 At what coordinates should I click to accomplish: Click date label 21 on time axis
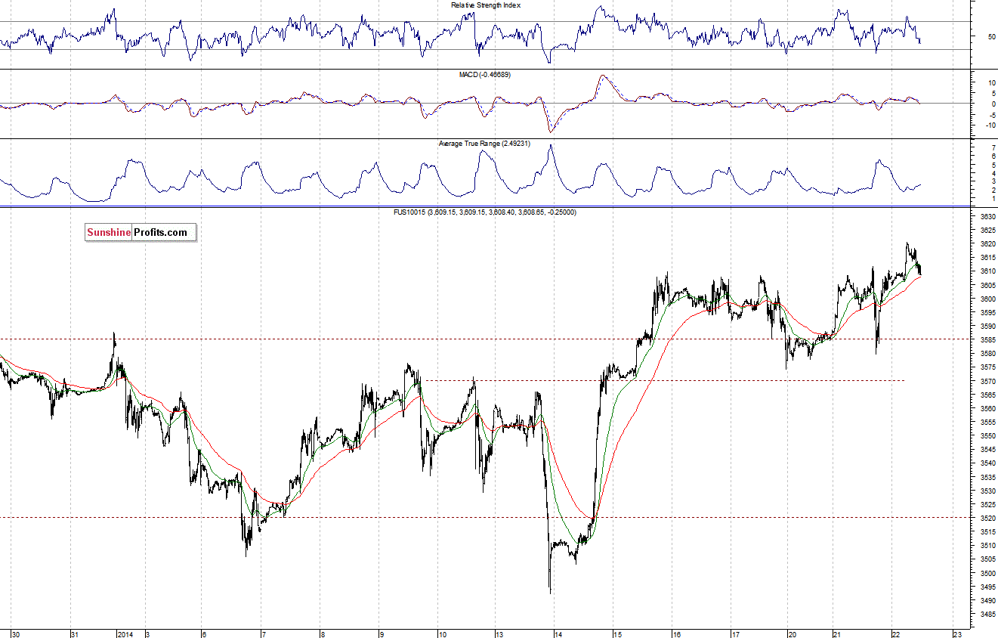[836, 633]
